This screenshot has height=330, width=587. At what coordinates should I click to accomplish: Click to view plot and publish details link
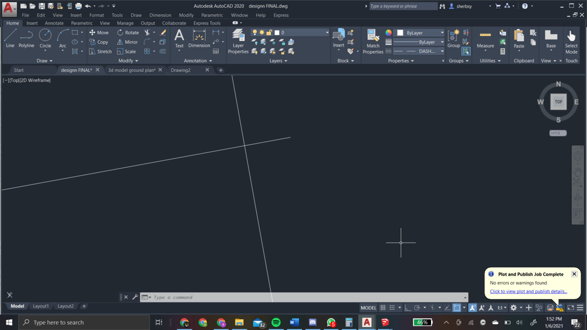click(528, 291)
